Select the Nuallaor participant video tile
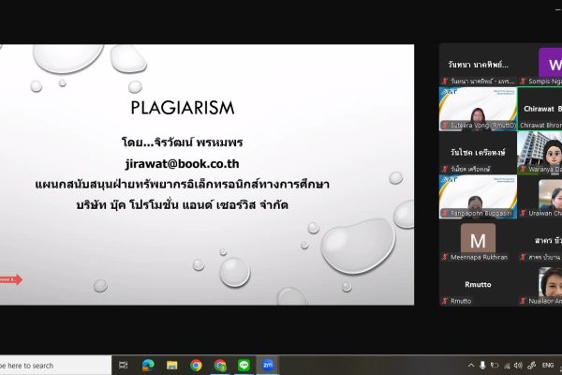The width and height of the screenshot is (562, 375). [540, 285]
